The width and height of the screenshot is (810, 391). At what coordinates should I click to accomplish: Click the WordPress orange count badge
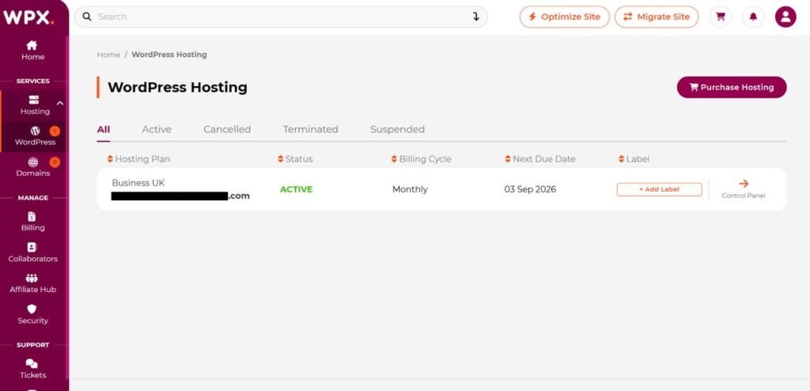pos(55,131)
